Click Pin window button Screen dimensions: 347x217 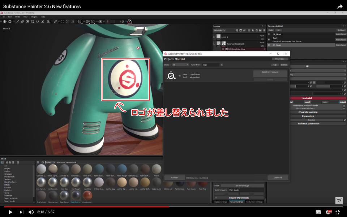pyautogui.click(x=280, y=59)
